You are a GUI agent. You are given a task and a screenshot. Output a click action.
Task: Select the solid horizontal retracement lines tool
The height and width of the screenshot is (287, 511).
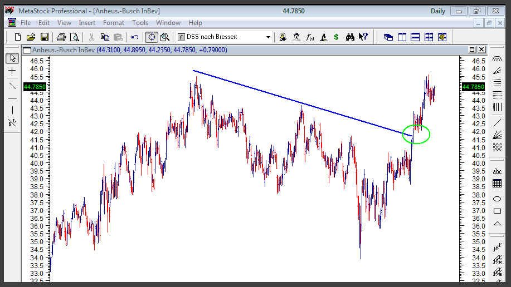(x=497, y=83)
